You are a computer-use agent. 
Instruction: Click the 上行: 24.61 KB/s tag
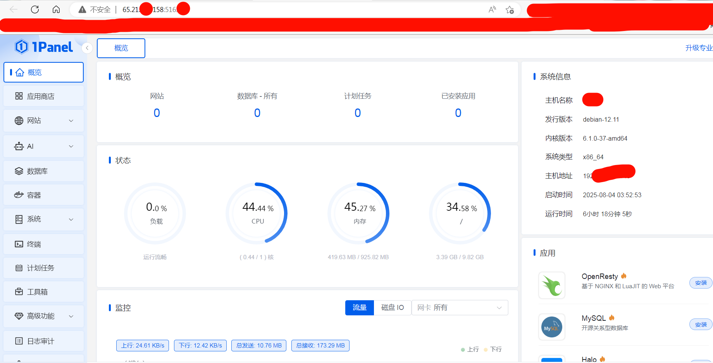pyautogui.click(x=143, y=346)
